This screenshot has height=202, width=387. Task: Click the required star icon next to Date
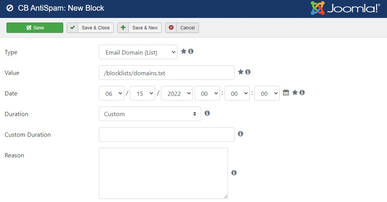point(295,92)
